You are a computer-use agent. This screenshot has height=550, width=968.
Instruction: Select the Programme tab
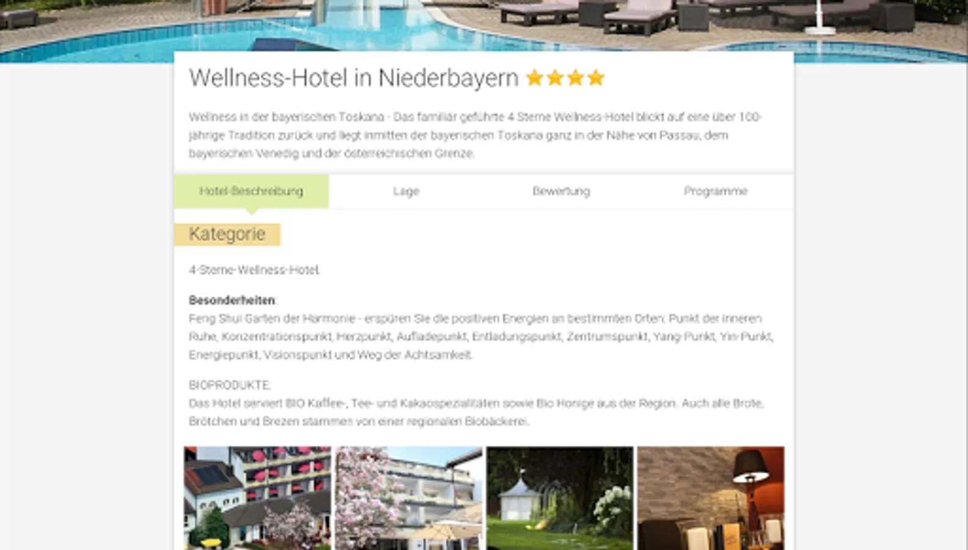click(716, 191)
